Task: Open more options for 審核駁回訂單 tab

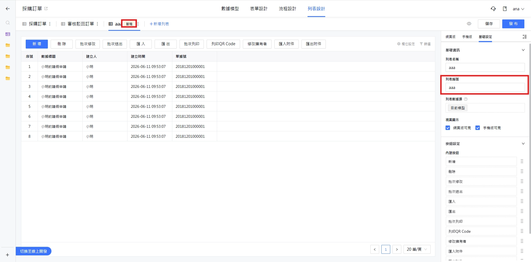Action: pos(97,24)
